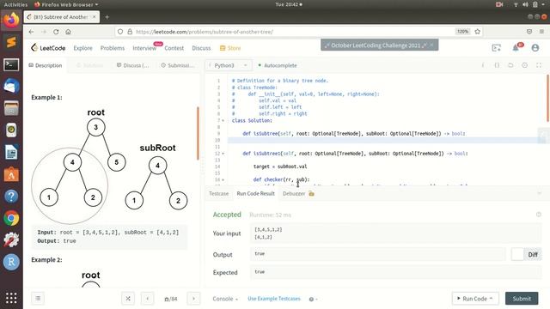Click the Your input value box

coord(395,233)
